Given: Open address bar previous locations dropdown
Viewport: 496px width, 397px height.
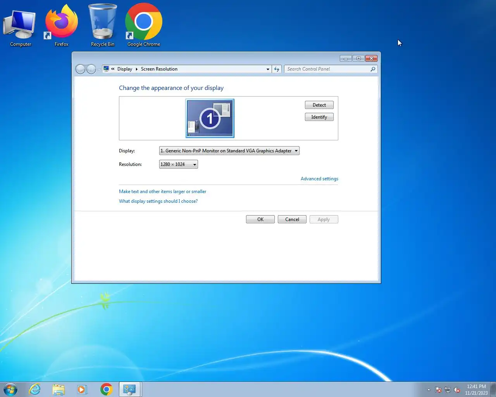Looking at the screenshot, I should [x=268, y=69].
